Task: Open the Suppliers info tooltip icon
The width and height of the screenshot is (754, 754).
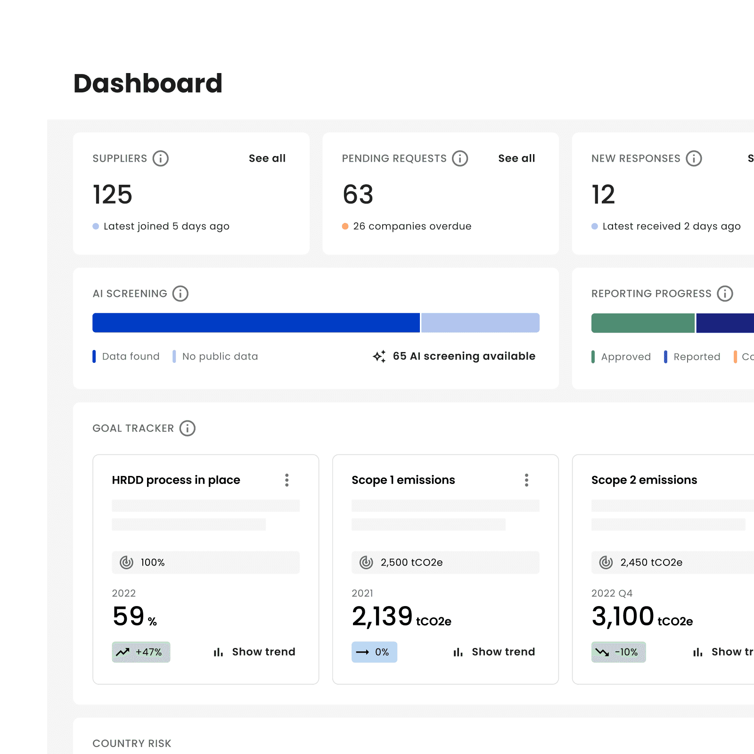Action: (161, 158)
